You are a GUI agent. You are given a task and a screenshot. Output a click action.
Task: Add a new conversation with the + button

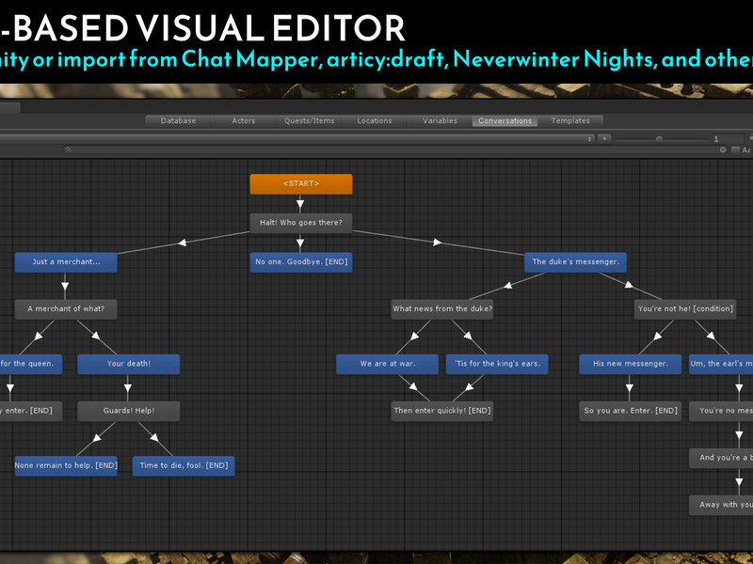[604, 138]
